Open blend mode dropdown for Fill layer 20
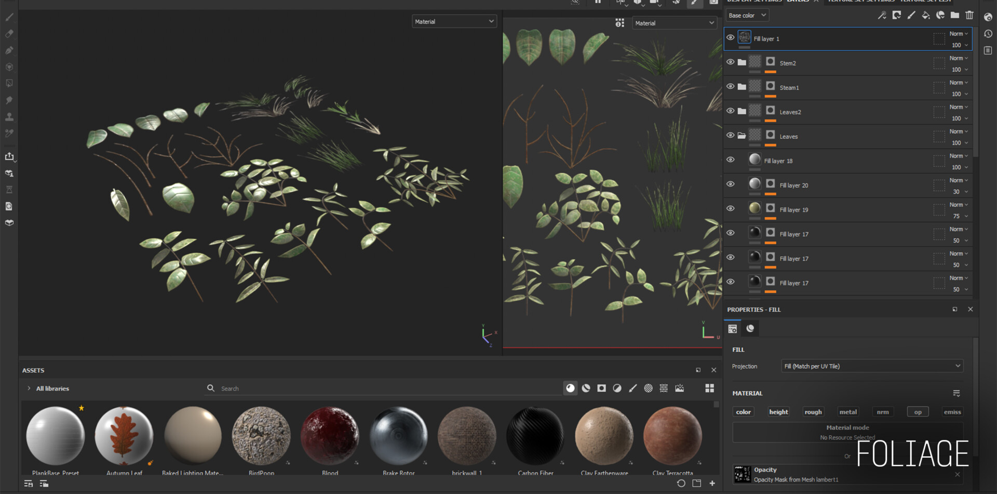The height and width of the screenshot is (494, 997). [x=959, y=180]
